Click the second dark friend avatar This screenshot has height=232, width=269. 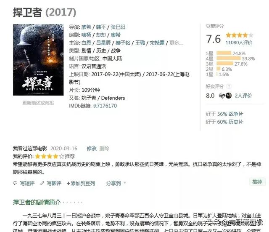point(229,96)
